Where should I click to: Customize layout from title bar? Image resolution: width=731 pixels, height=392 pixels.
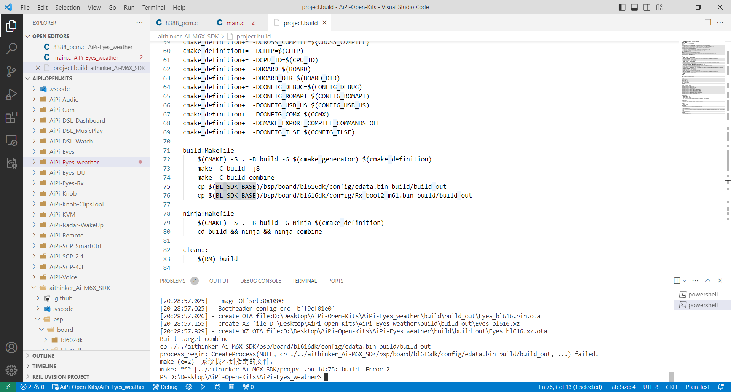pyautogui.click(x=659, y=7)
